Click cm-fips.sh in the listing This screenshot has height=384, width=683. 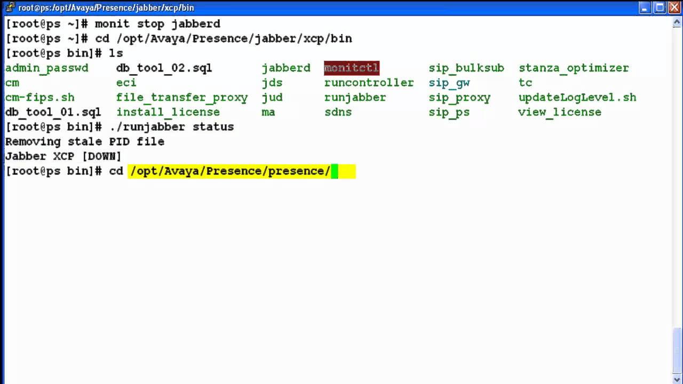(x=40, y=98)
